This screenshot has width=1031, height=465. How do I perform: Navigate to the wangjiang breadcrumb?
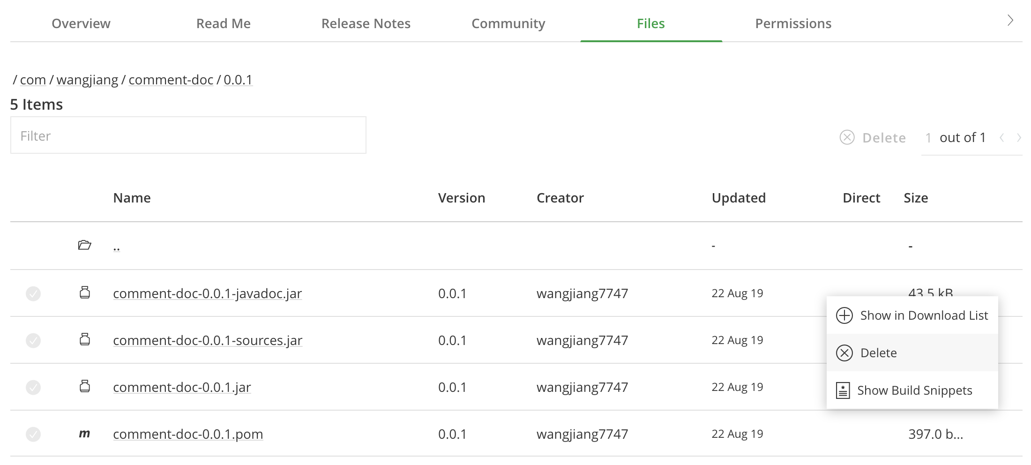pos(87,80)
